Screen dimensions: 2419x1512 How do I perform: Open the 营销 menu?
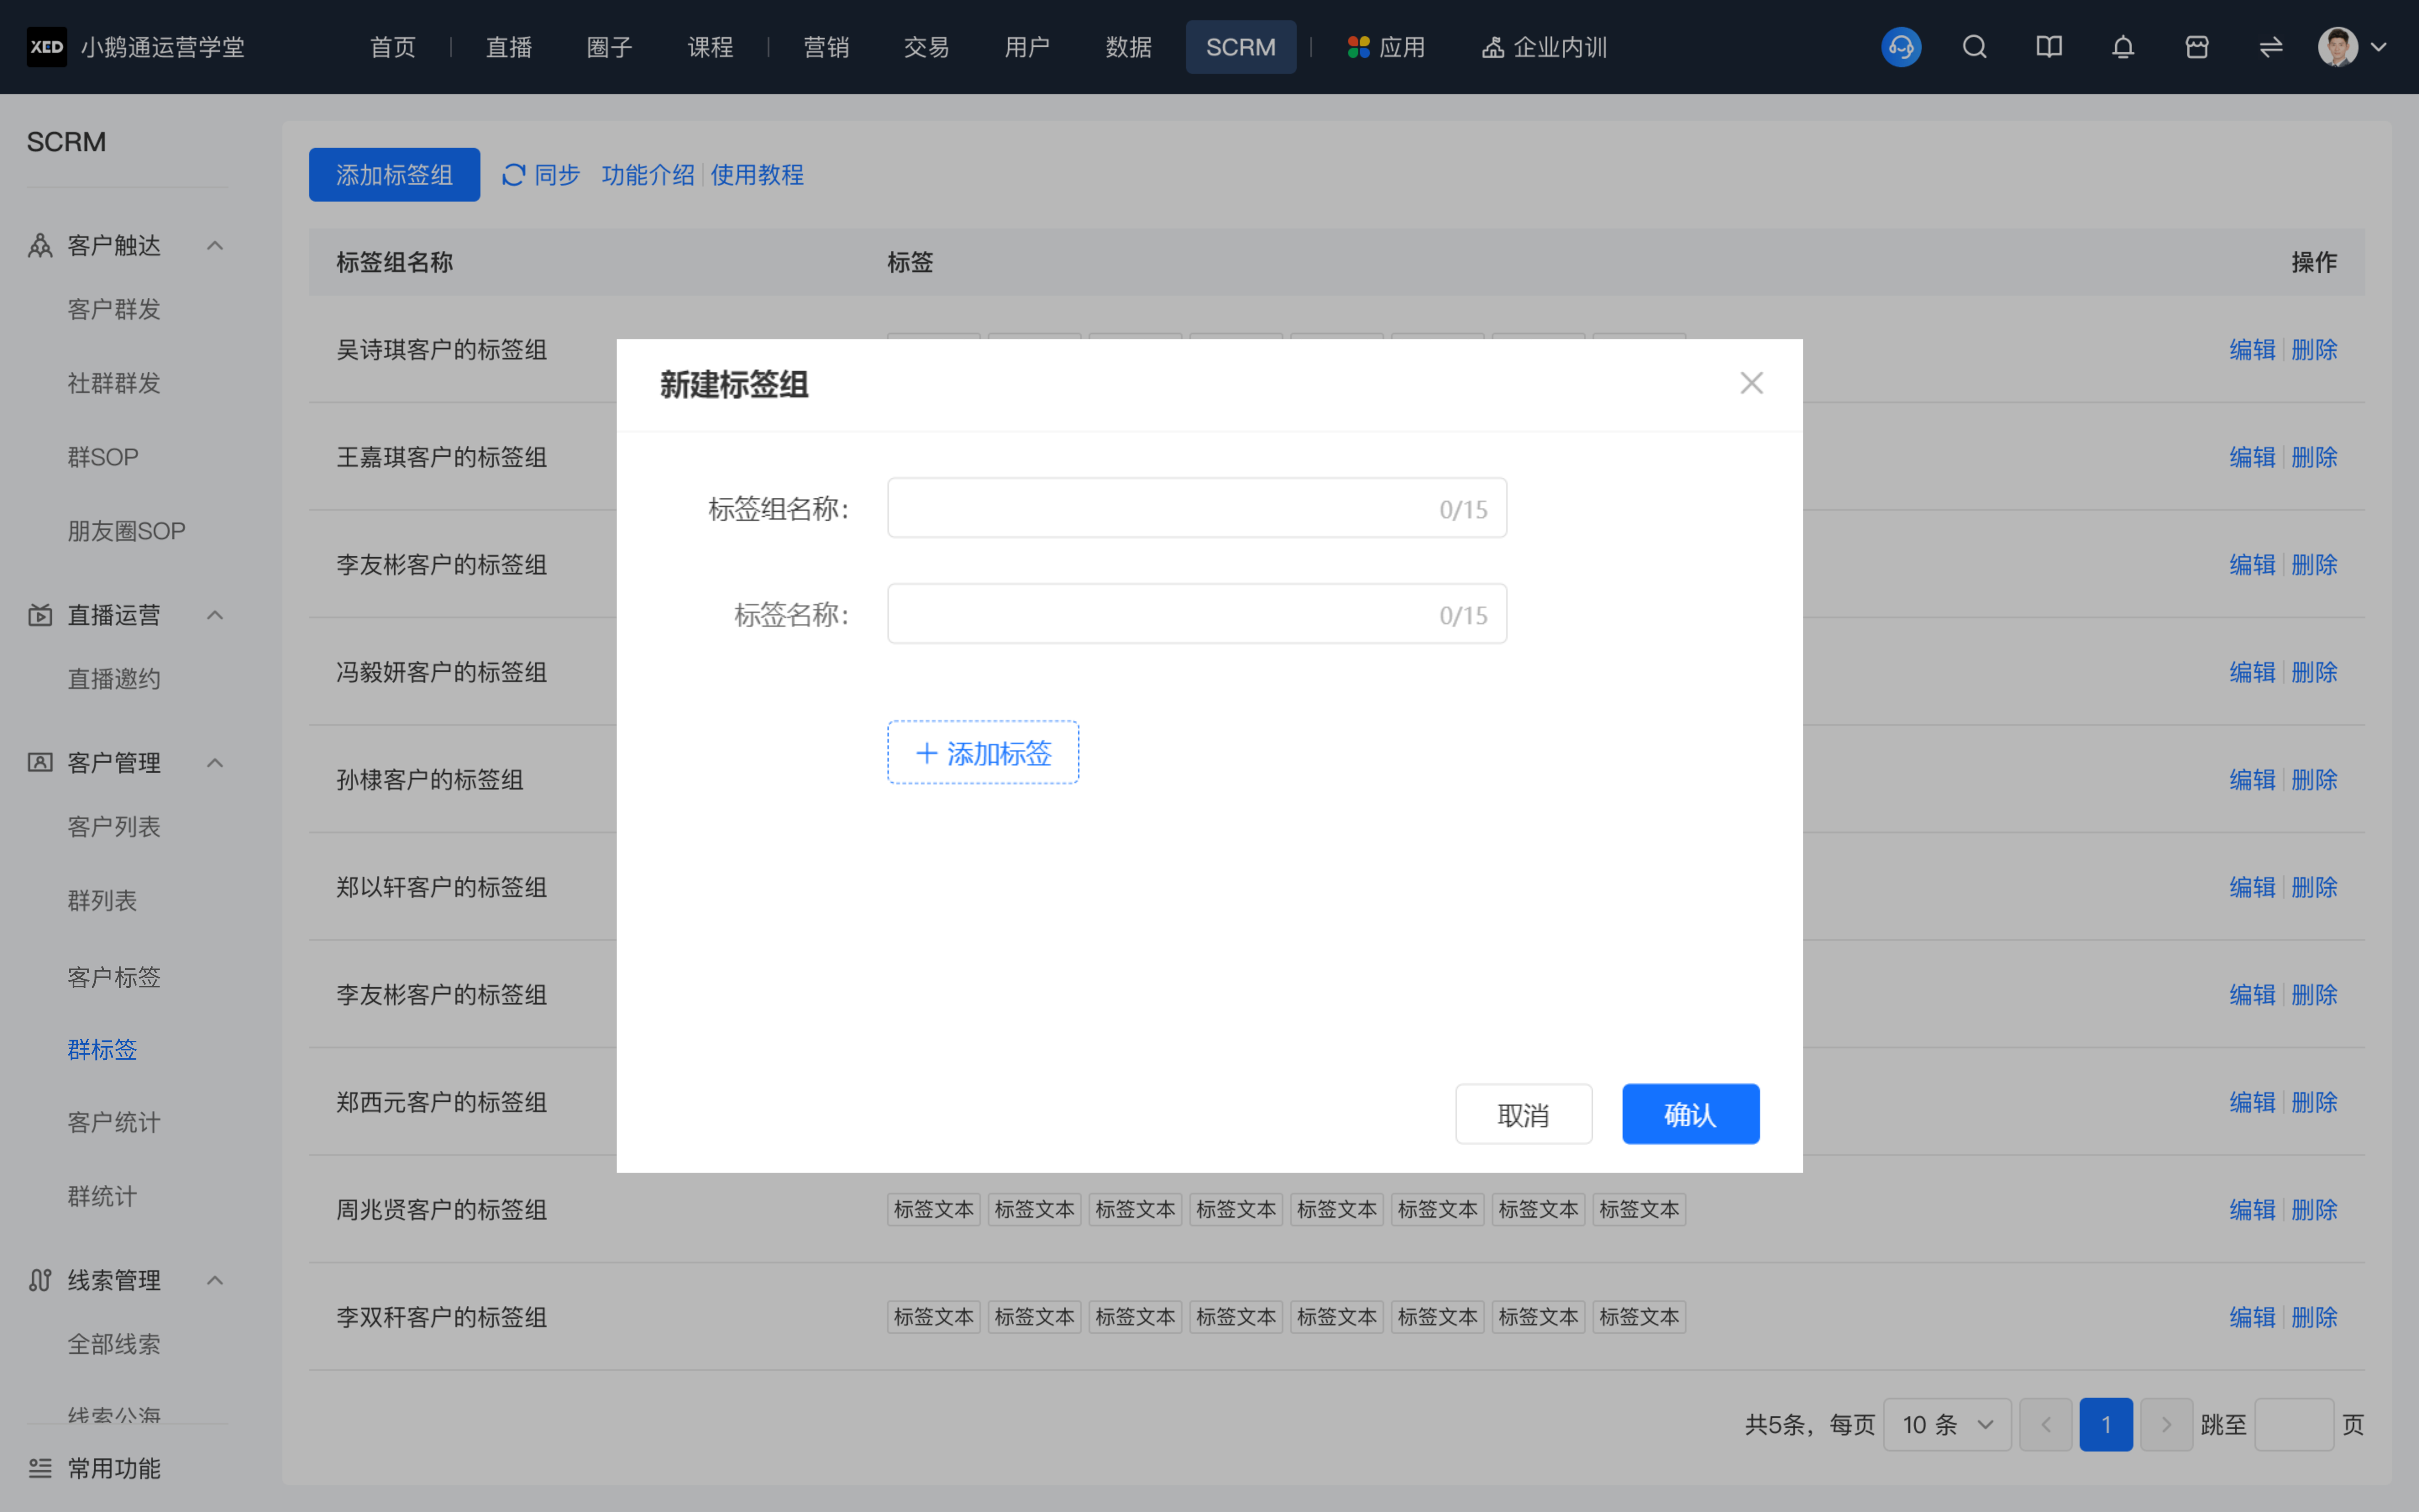click(826, 47)
